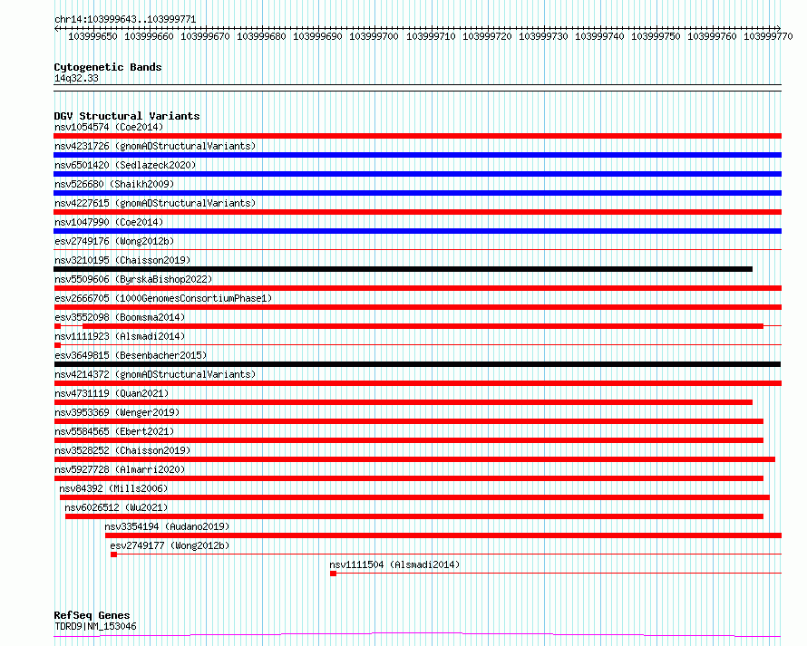This screenshot has height=646, width=807.
Task: Click the red bar of nsv84392
Action: pos(414,497)
